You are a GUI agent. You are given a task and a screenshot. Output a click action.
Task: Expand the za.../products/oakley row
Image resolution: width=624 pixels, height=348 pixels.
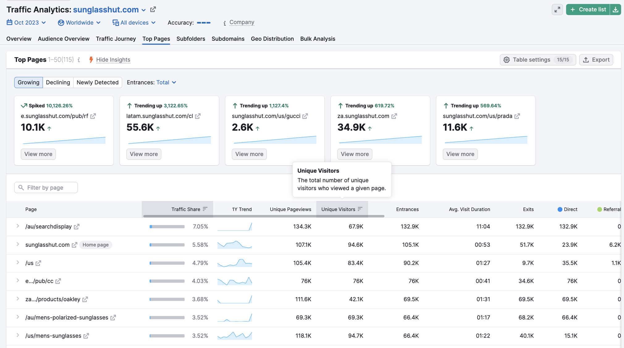(x=18, y=299)
